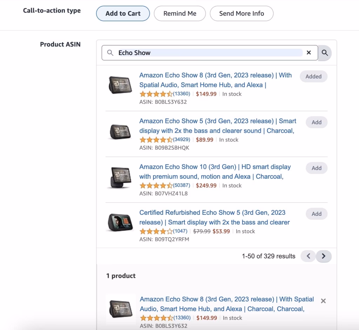The image size is (359, 330).
Task: Click the four-star rating of Refurbished Echo Show 5
Action: [x=156, y=231]
